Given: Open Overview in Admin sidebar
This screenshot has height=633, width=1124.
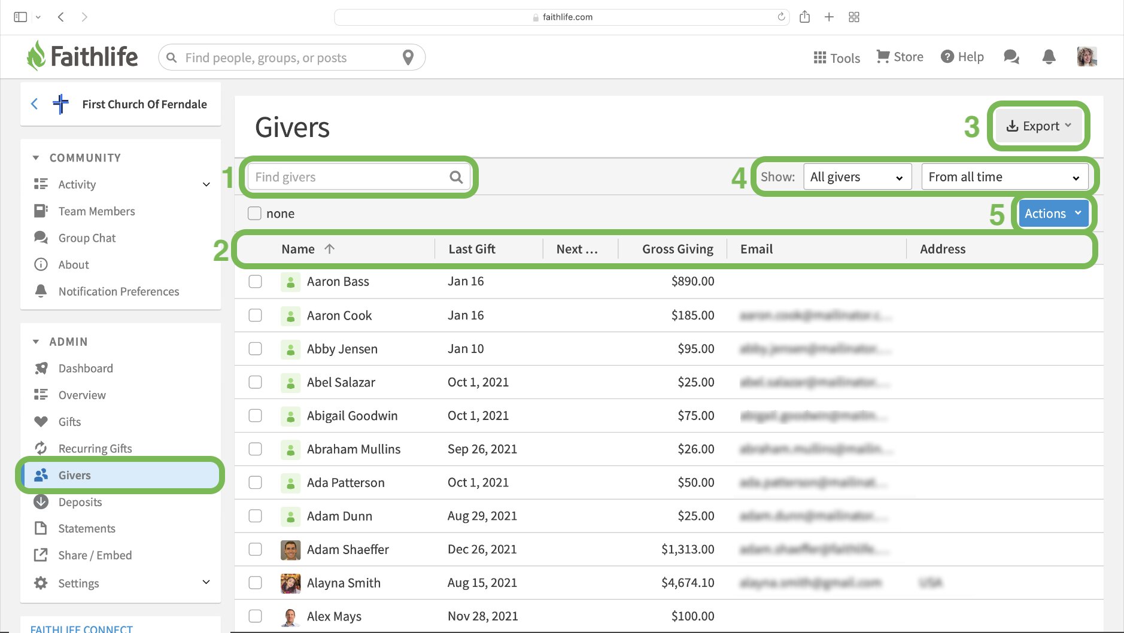Looking at the screenshot, I should (82, 395).
